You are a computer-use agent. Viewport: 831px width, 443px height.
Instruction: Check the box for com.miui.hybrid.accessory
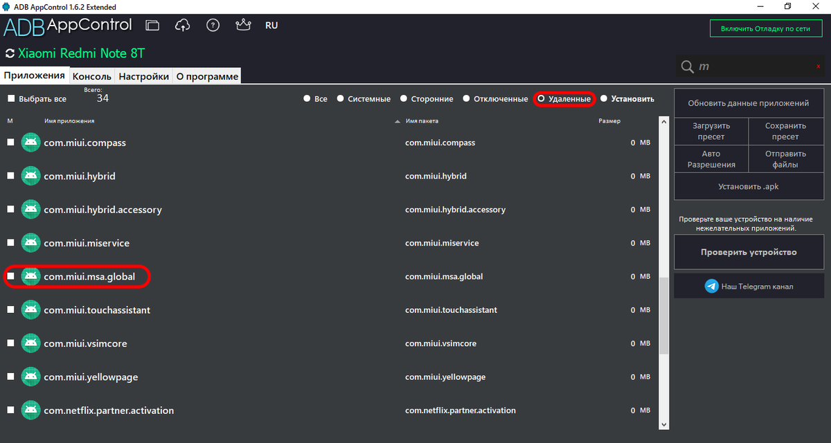coord(10,209)
